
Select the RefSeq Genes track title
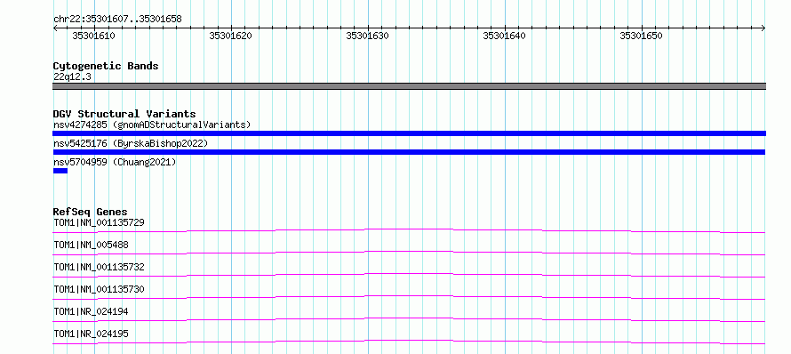pyautogui.click(x=91, y=212)
